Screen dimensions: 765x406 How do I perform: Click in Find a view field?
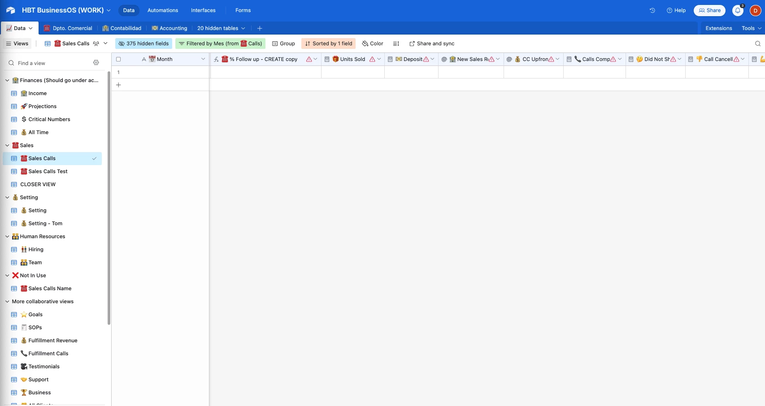point(49,63)
